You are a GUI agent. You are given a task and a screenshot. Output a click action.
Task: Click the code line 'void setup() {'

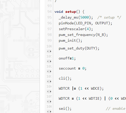pyautogui.click(x=69, y=12)
